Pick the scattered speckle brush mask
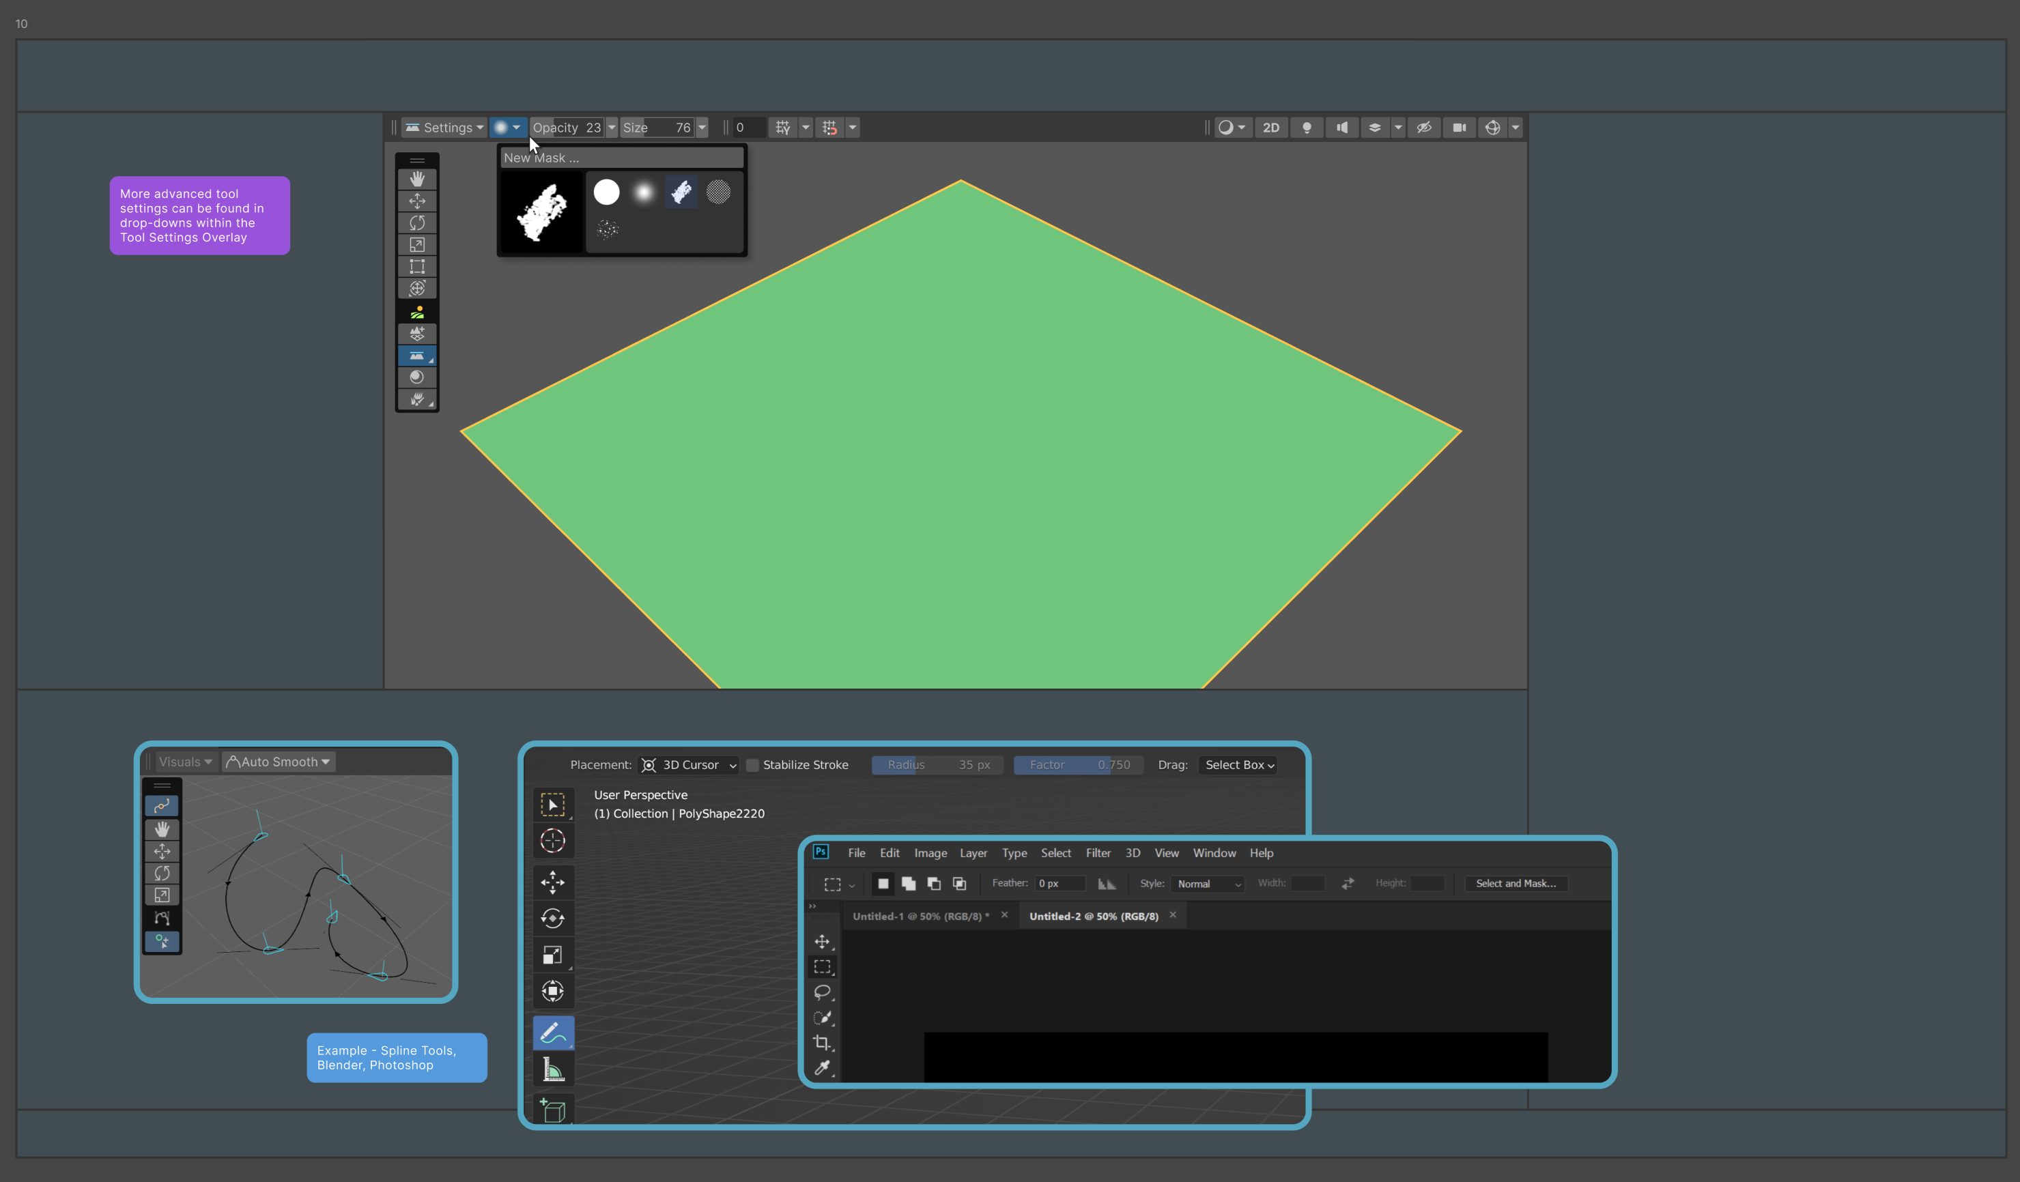Viewport: 2020px width, 1182px height. (x=608, y=230)
